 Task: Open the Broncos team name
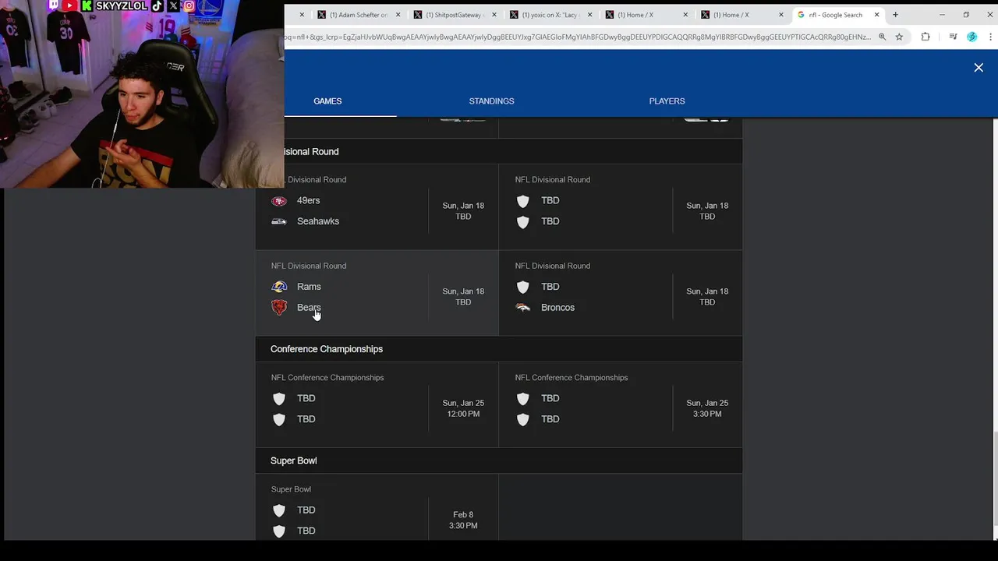pos(557,308)
